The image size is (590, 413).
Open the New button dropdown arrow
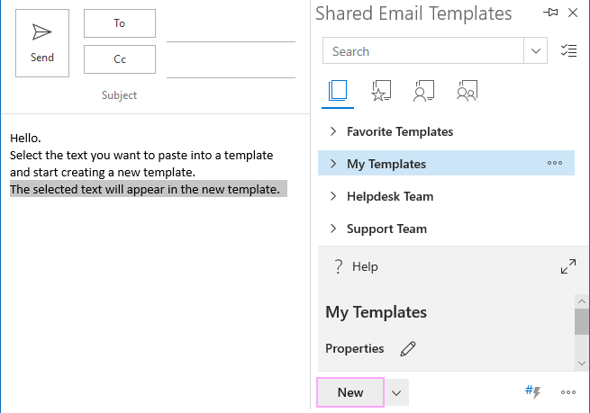[396, 393]
